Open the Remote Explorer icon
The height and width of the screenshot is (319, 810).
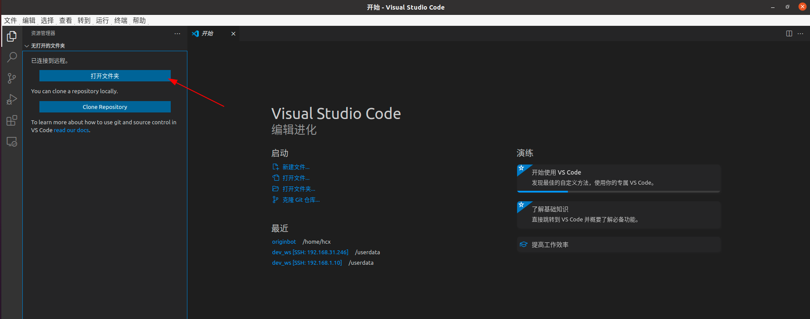[x=12, y=142]
